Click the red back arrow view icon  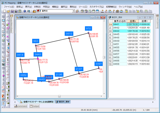click(3, 64)
